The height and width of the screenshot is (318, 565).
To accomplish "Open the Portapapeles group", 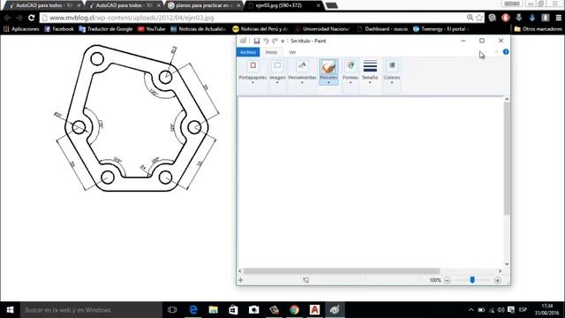I will tap(252, 72).
